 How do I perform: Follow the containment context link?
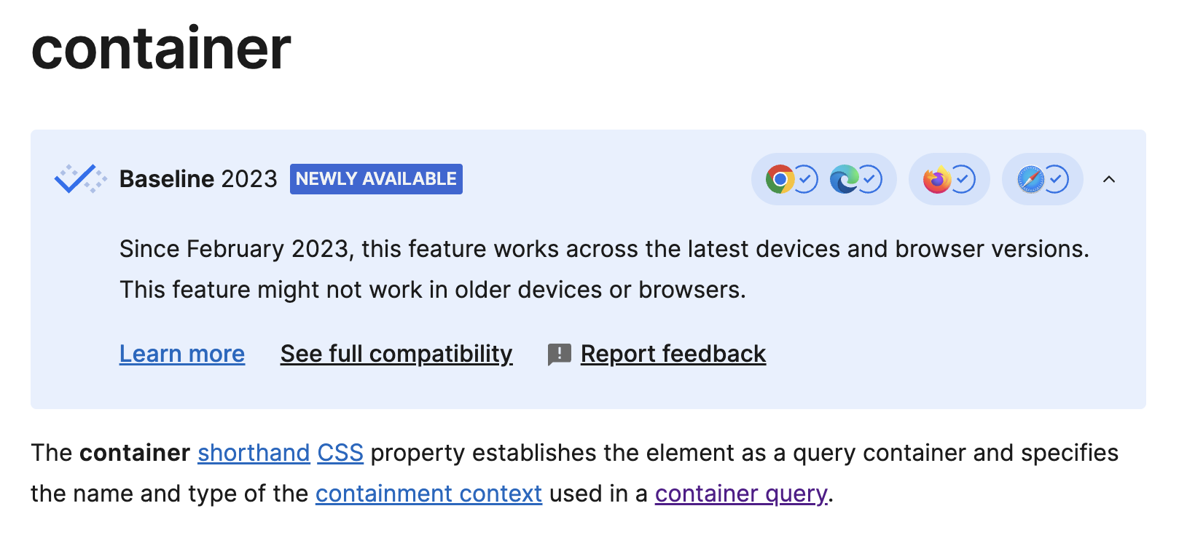point(428,494)
